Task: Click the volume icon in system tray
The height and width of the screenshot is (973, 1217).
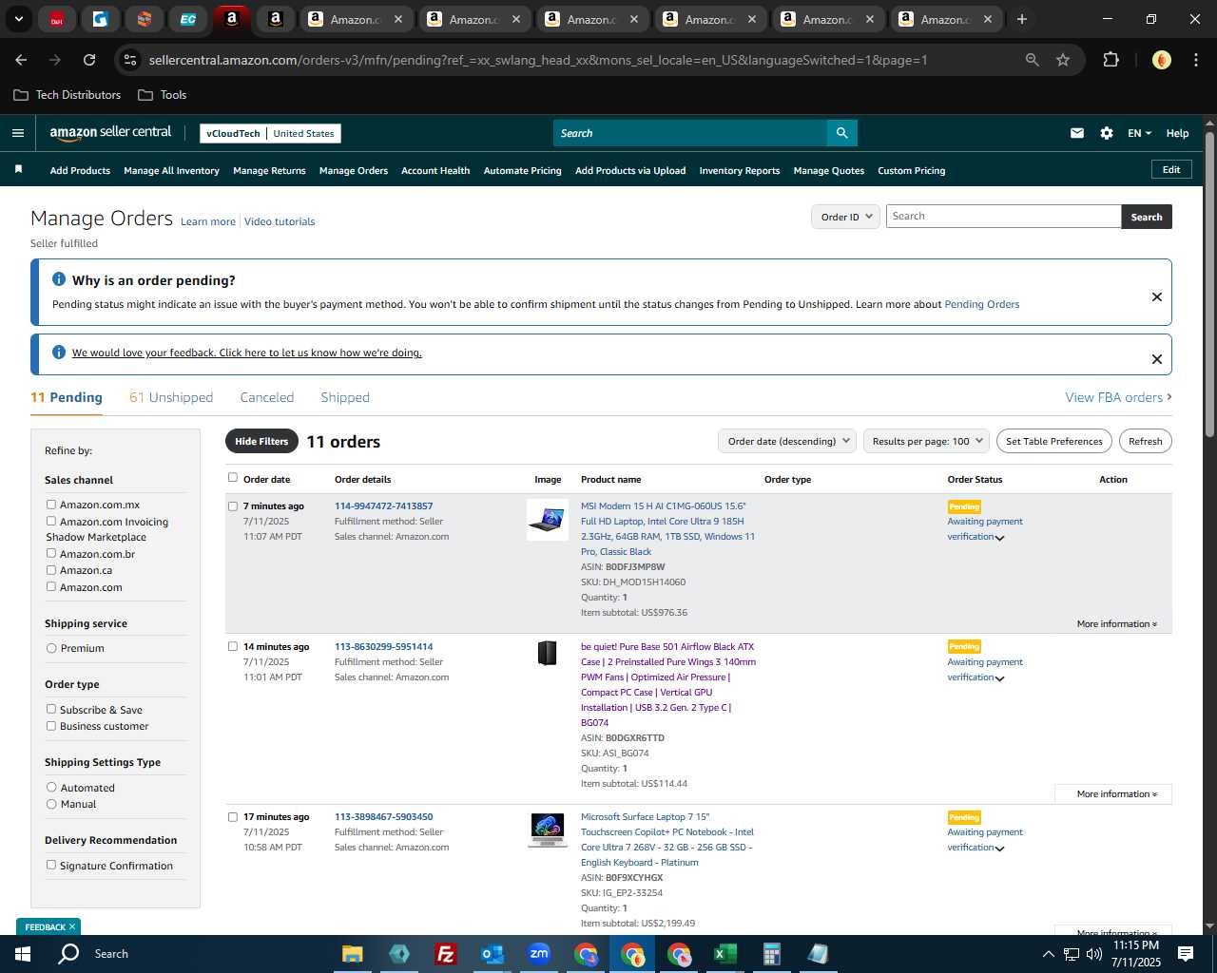Action: (1094, 954)
